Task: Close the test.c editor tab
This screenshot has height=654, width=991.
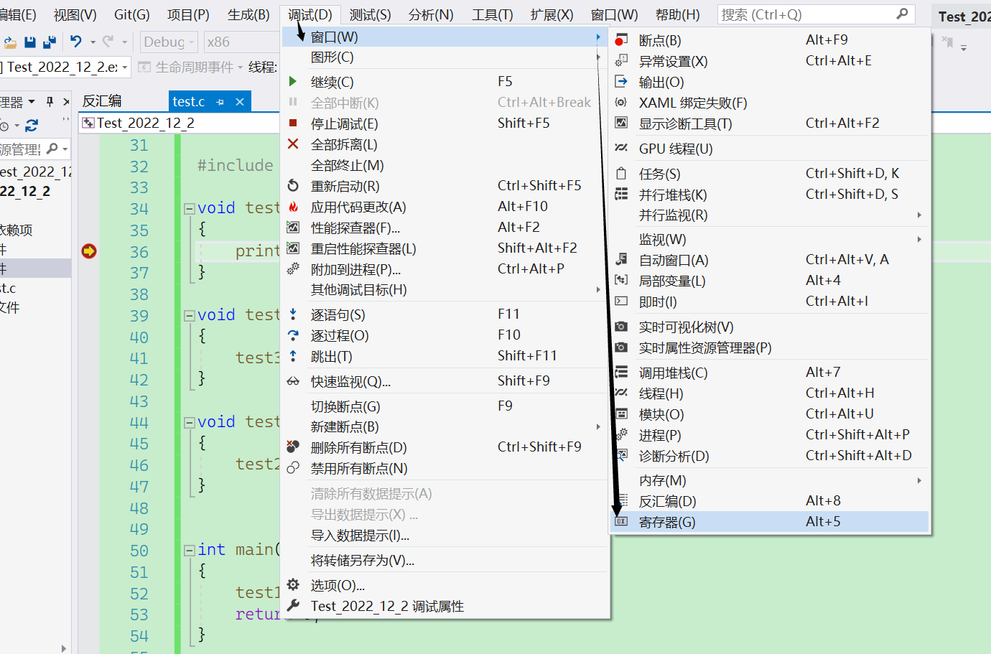Action: point(240,102)
